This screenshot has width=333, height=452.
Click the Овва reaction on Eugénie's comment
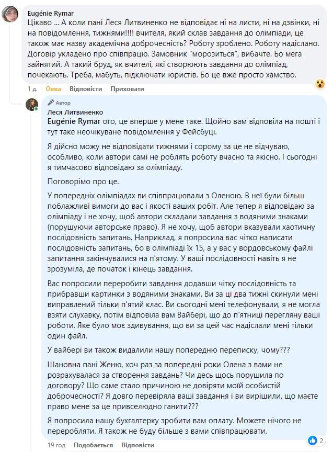tap(53, 89)
